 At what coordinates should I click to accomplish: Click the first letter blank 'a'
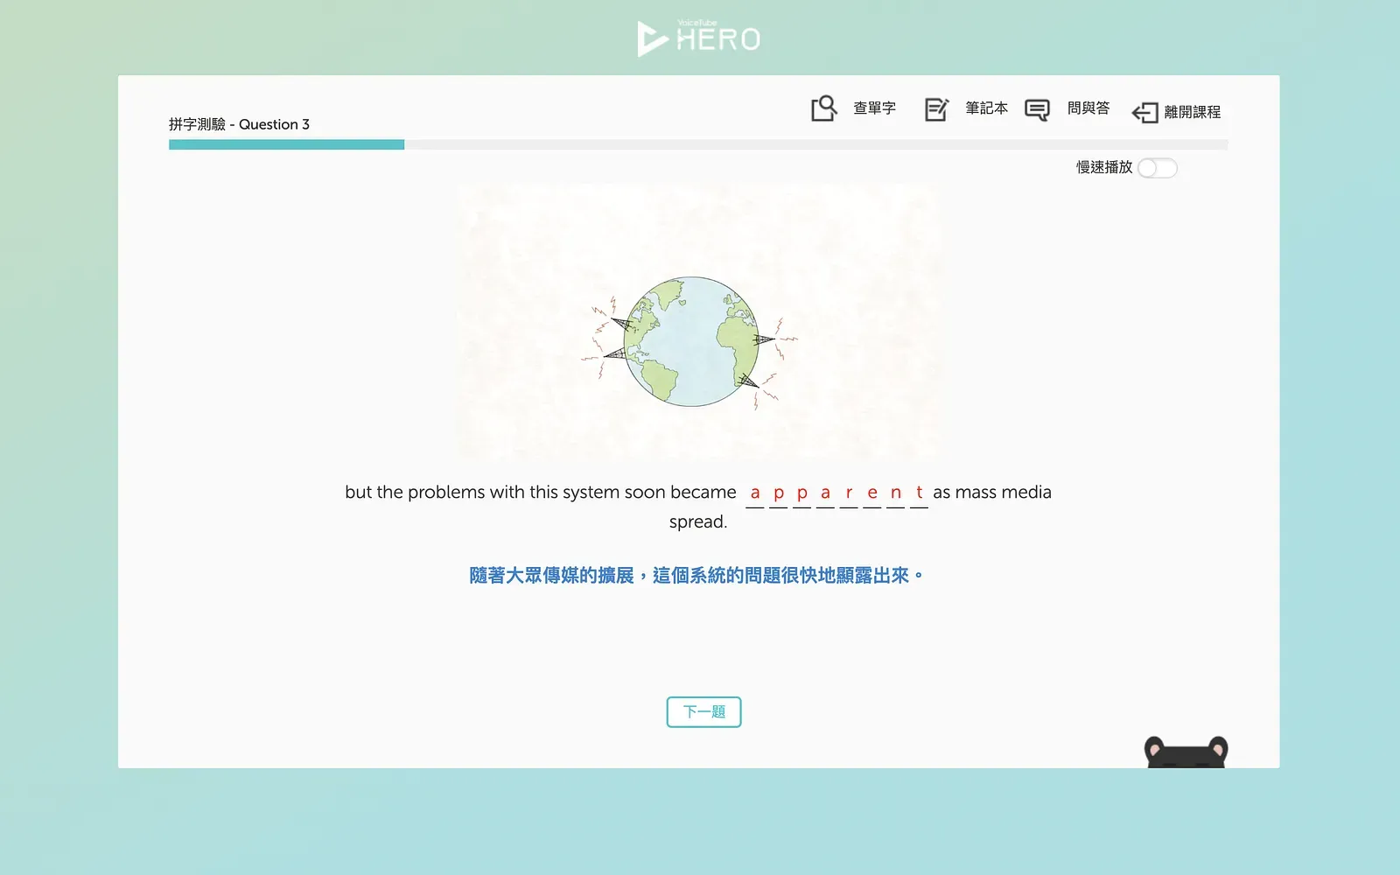coord(755,493)
